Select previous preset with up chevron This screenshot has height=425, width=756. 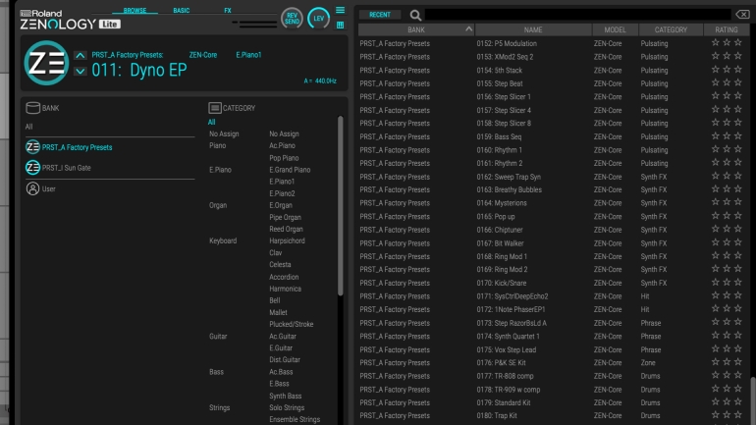coord(81,55)
